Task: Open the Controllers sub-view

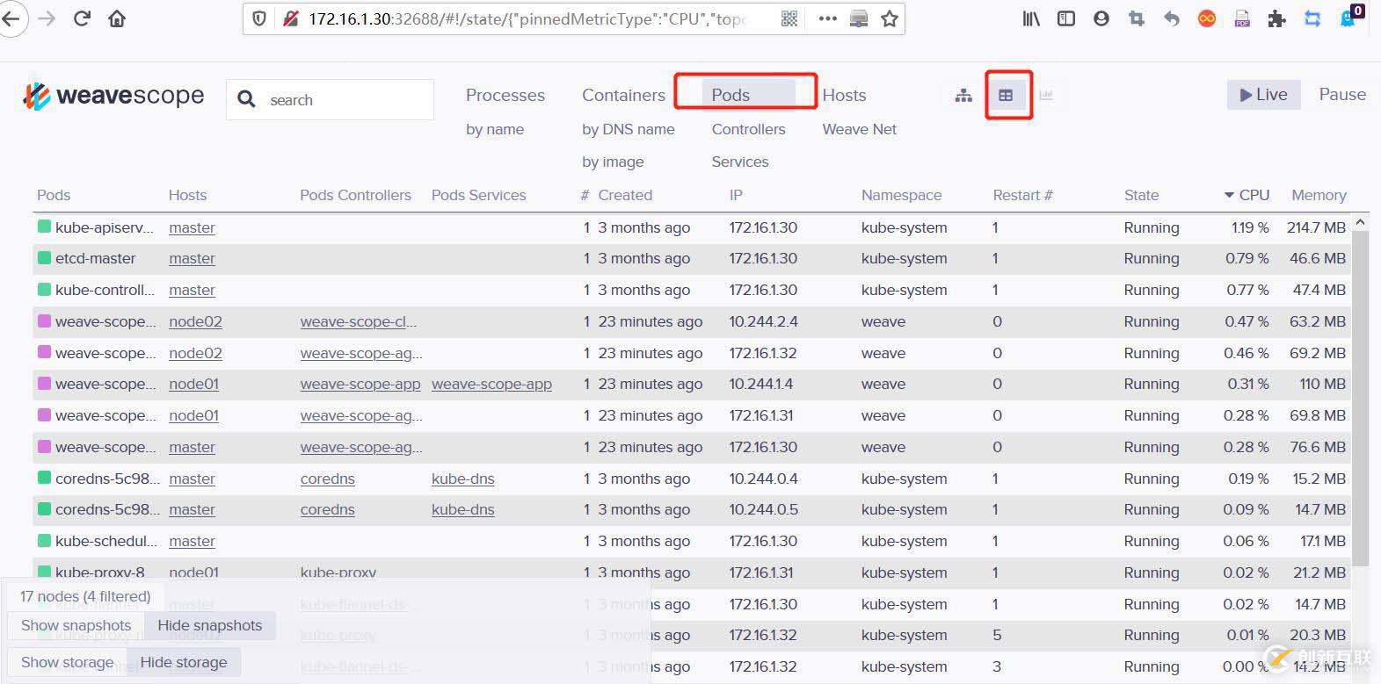Action: pos(749,129)
